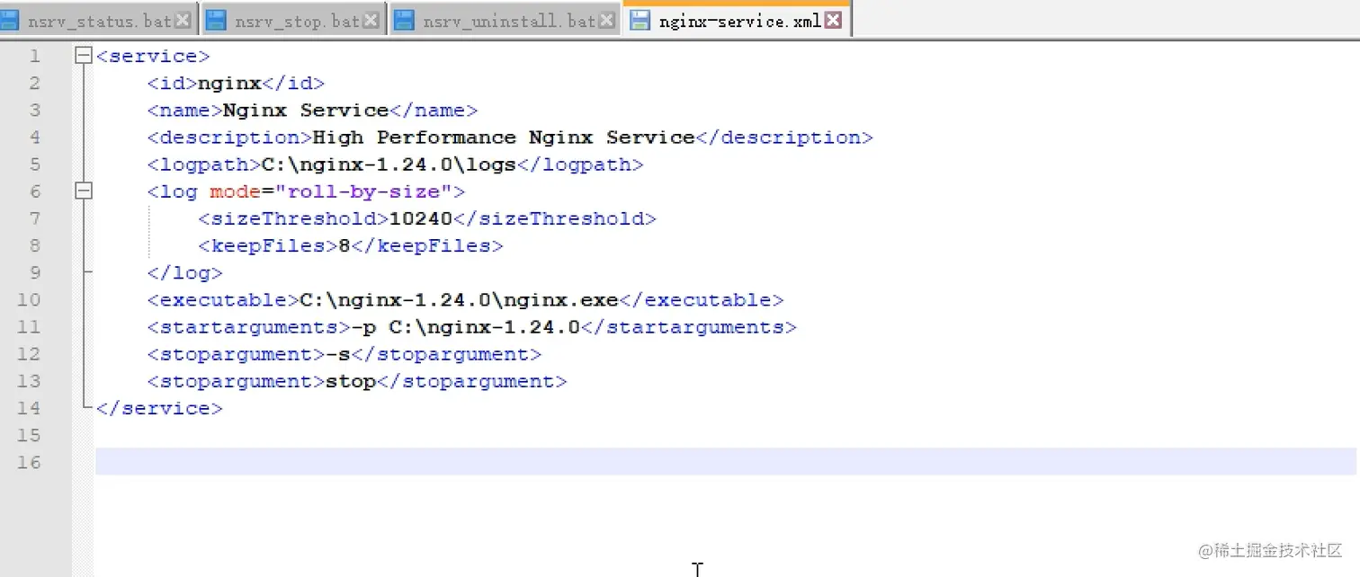Click the stopargument value "stop"
The image size is (1360, 577).
(350, 381)
